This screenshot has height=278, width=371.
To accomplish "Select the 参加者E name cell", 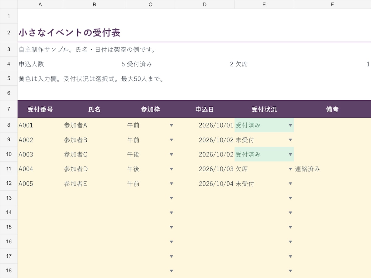I will (95, 184).
